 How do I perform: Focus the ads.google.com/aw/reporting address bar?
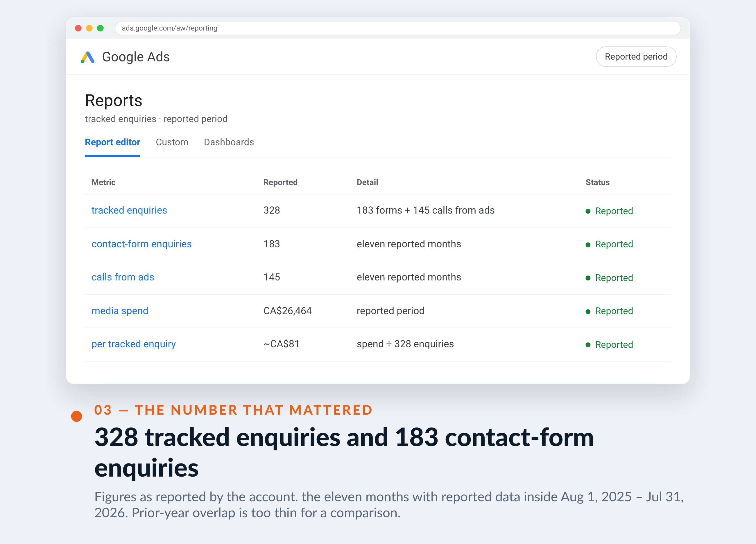click(x=398, y=28)
